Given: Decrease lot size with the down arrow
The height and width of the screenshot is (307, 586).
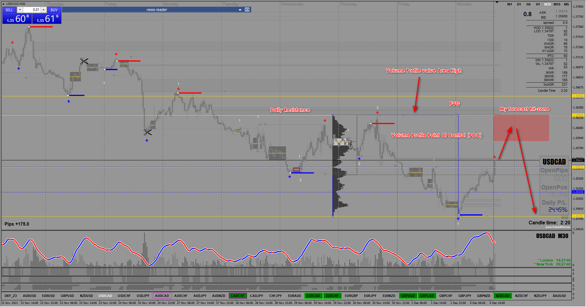Looking at the screenshot, I should (20, 10).
